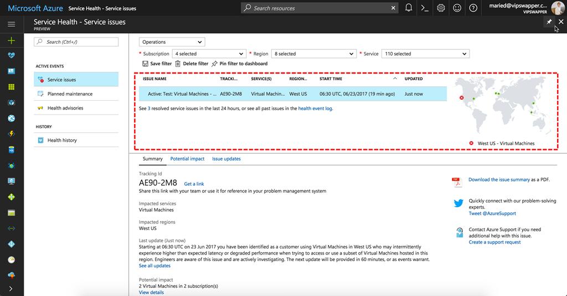567x296 pixels.
Task: Pin this blade with the pin icon
Action: tap(549, 22)
